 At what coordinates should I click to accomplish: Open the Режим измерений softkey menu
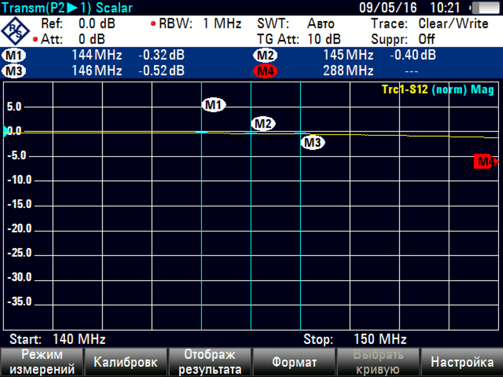tap(42, 362)
